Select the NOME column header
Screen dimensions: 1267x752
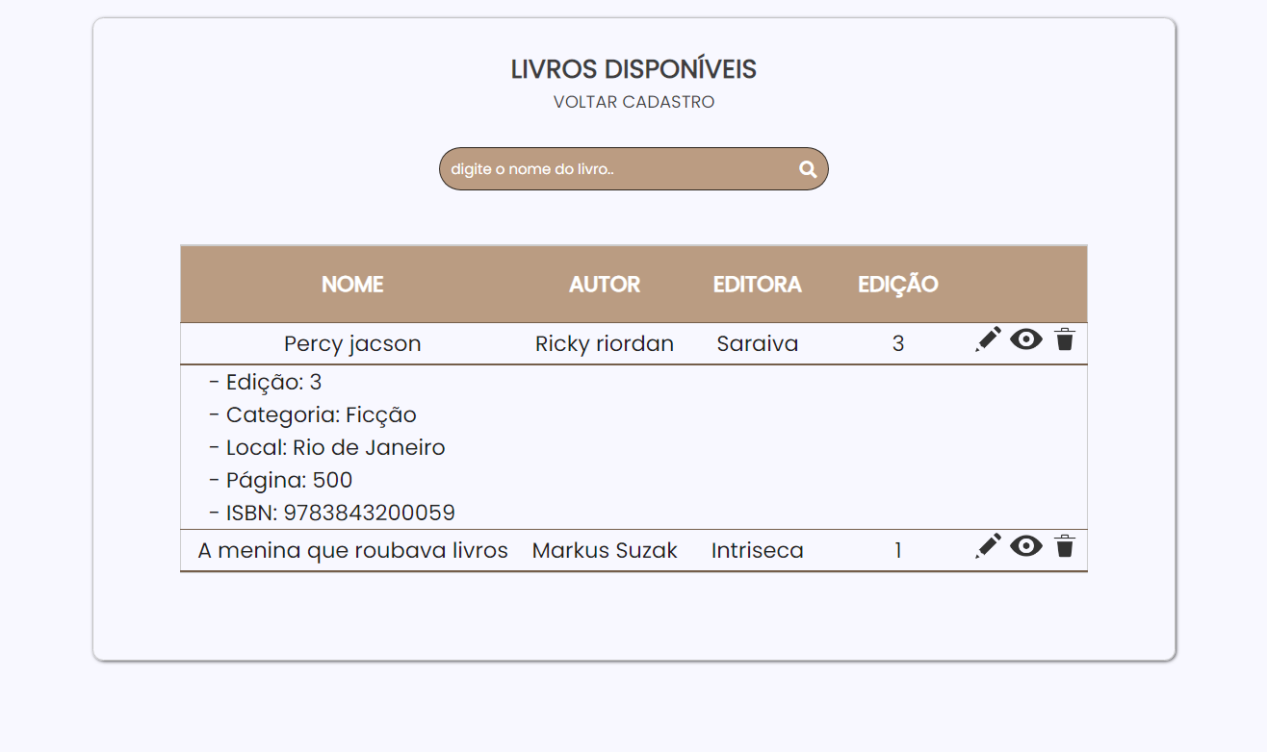click(352, 284)
